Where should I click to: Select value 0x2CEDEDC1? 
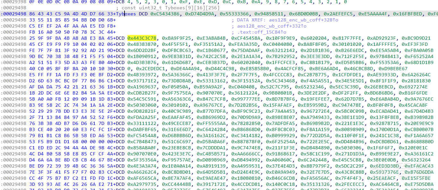[150, 69]
